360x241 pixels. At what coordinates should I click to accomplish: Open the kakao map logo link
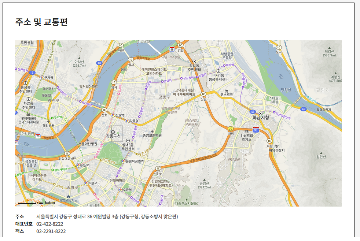(50, 203)
